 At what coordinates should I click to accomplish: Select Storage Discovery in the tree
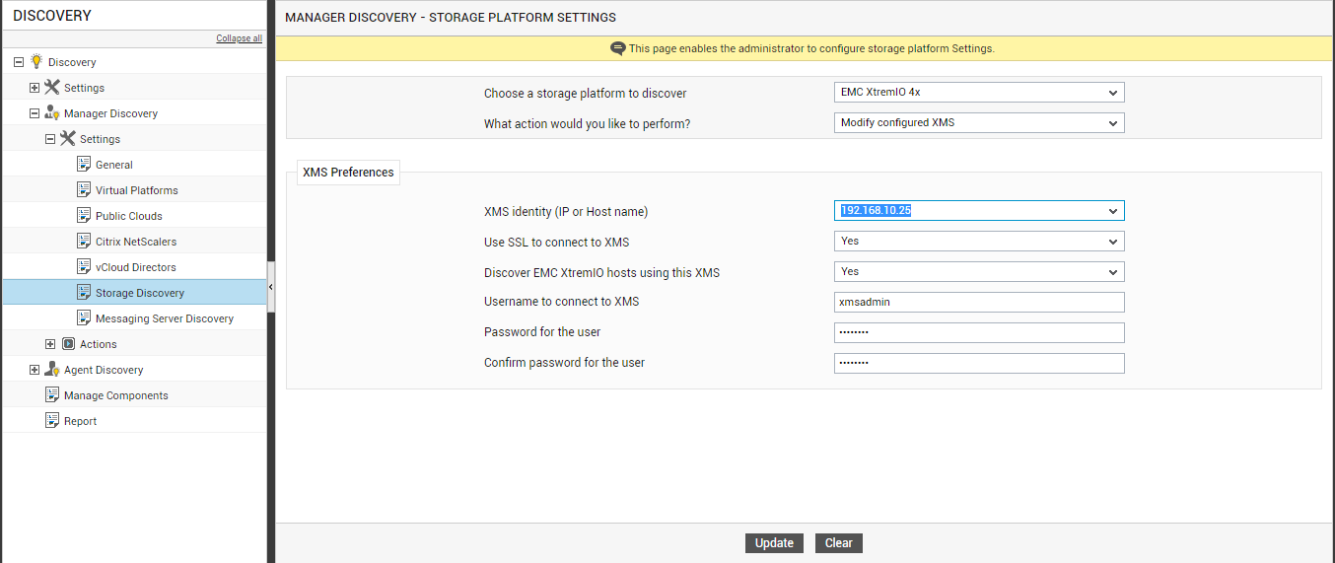140,293
